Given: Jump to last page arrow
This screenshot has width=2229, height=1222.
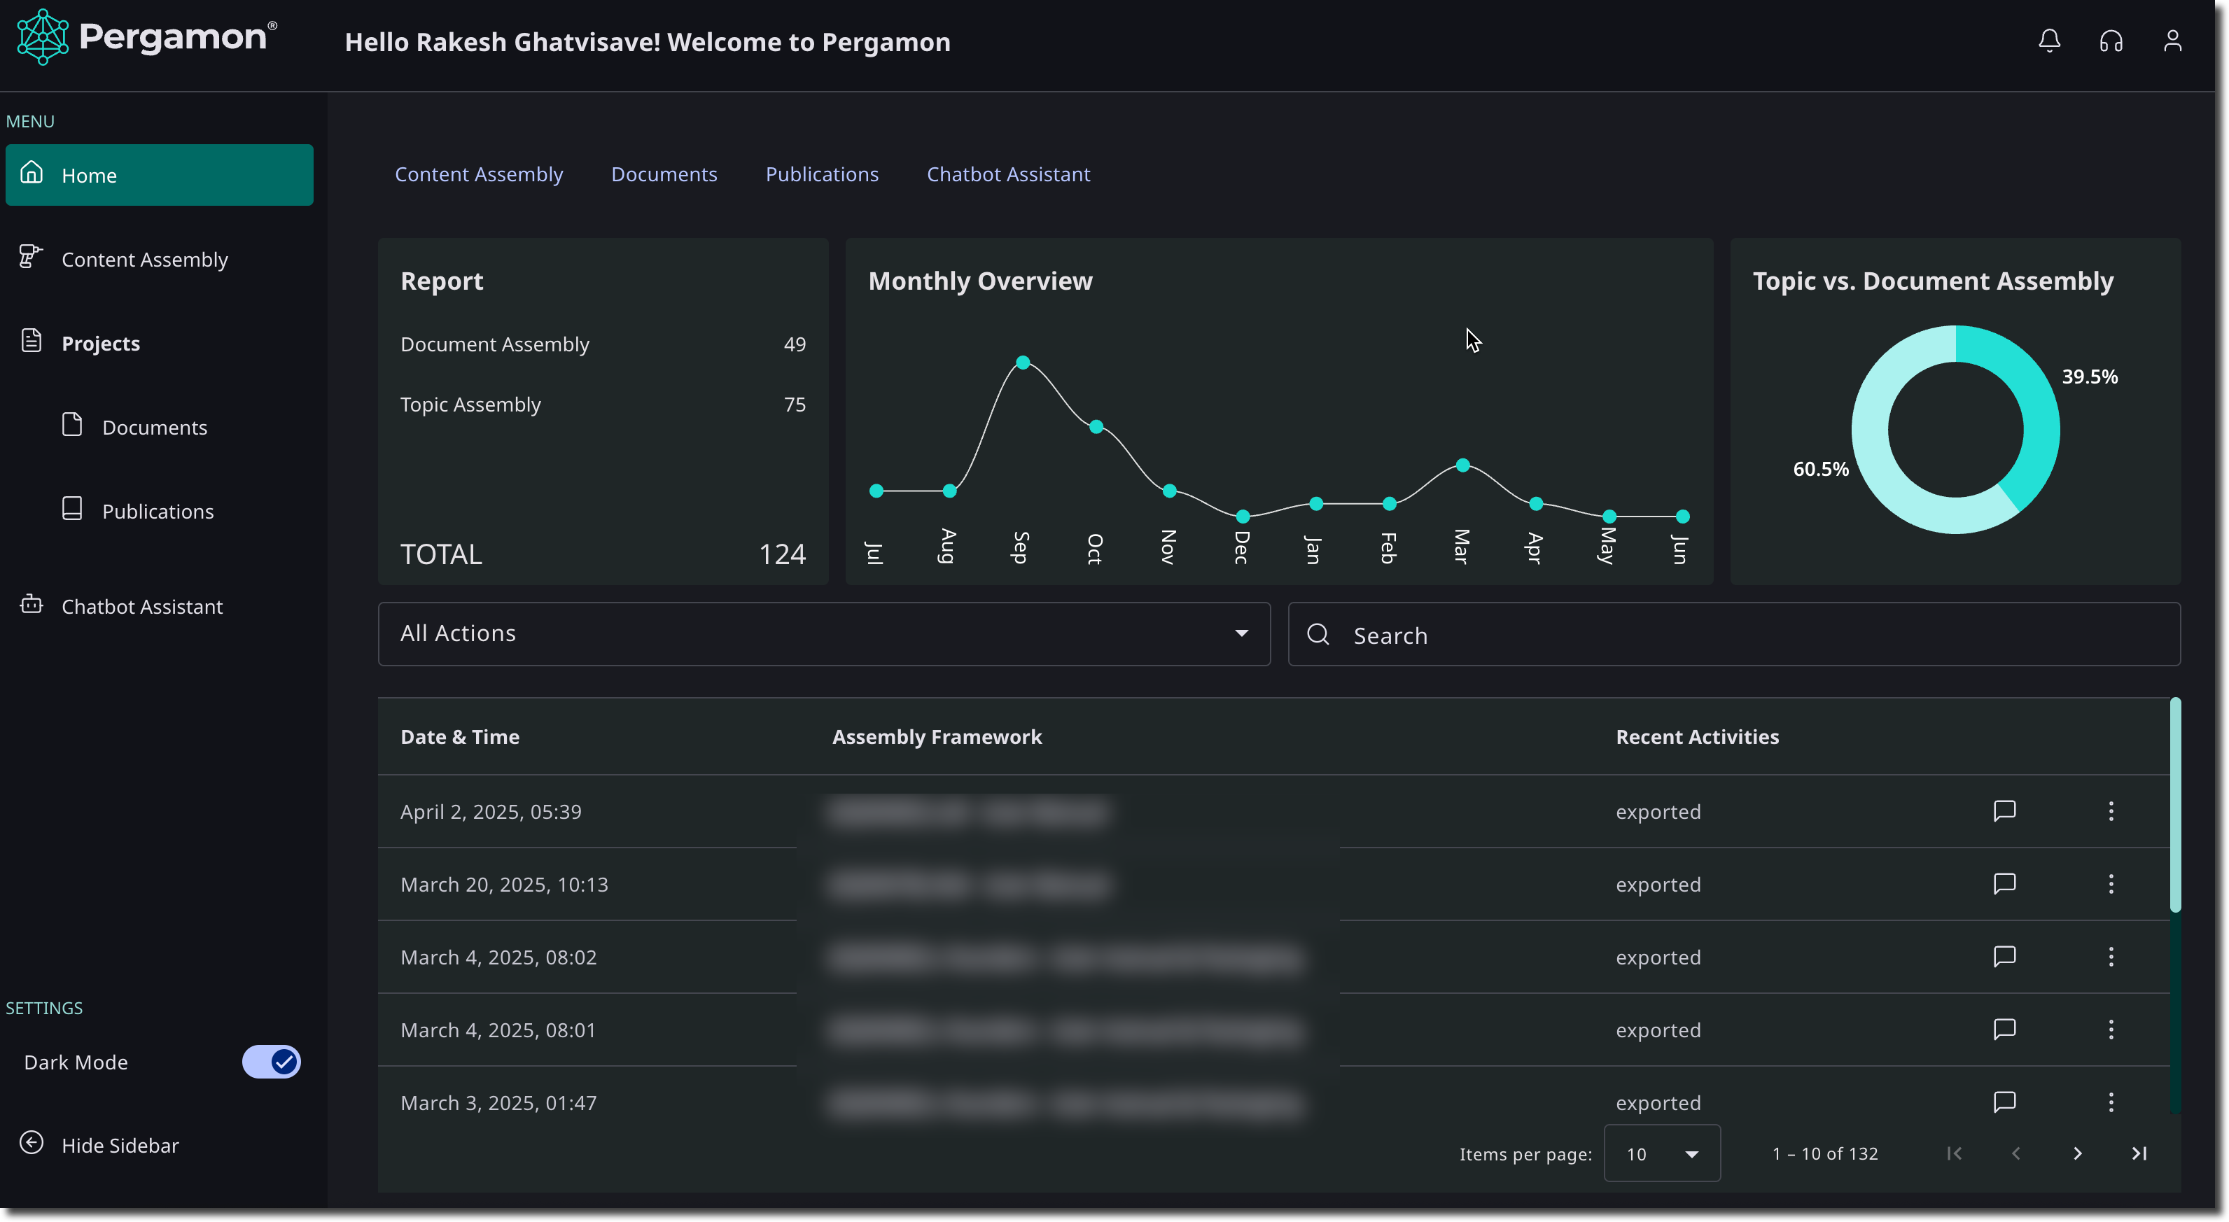Looking at the screenshot, I should (2138, 1153).
